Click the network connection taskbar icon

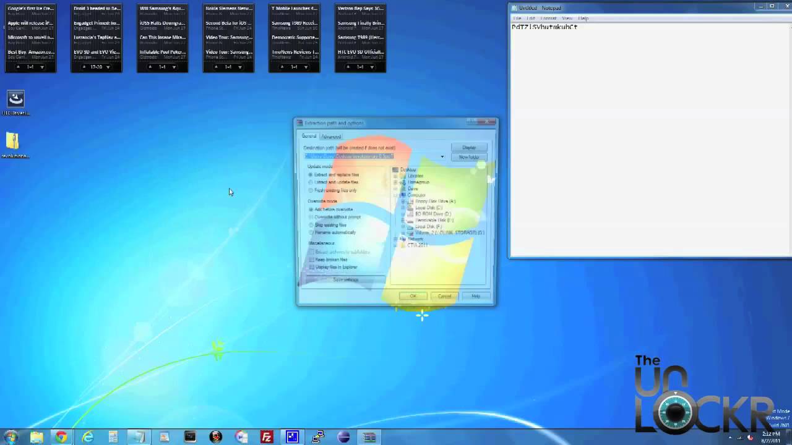tap(318, 437)
